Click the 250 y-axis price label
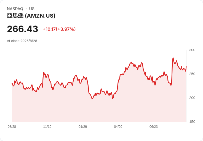This screenshot has height=141, width=203. [x=192, y=74]
